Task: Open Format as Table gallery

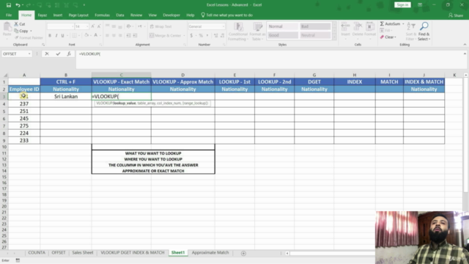Action: 257,32
